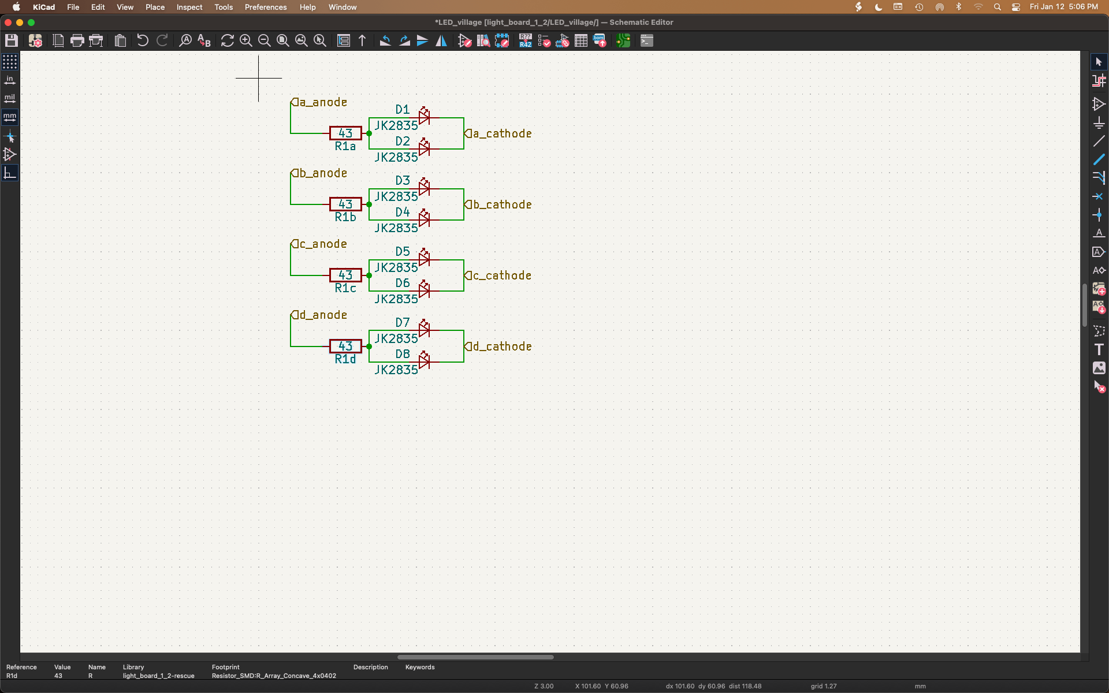Select the Add Power symbol tool
The width and height of the screenshot is (1109, 693).
click(x=1099, y=122)
